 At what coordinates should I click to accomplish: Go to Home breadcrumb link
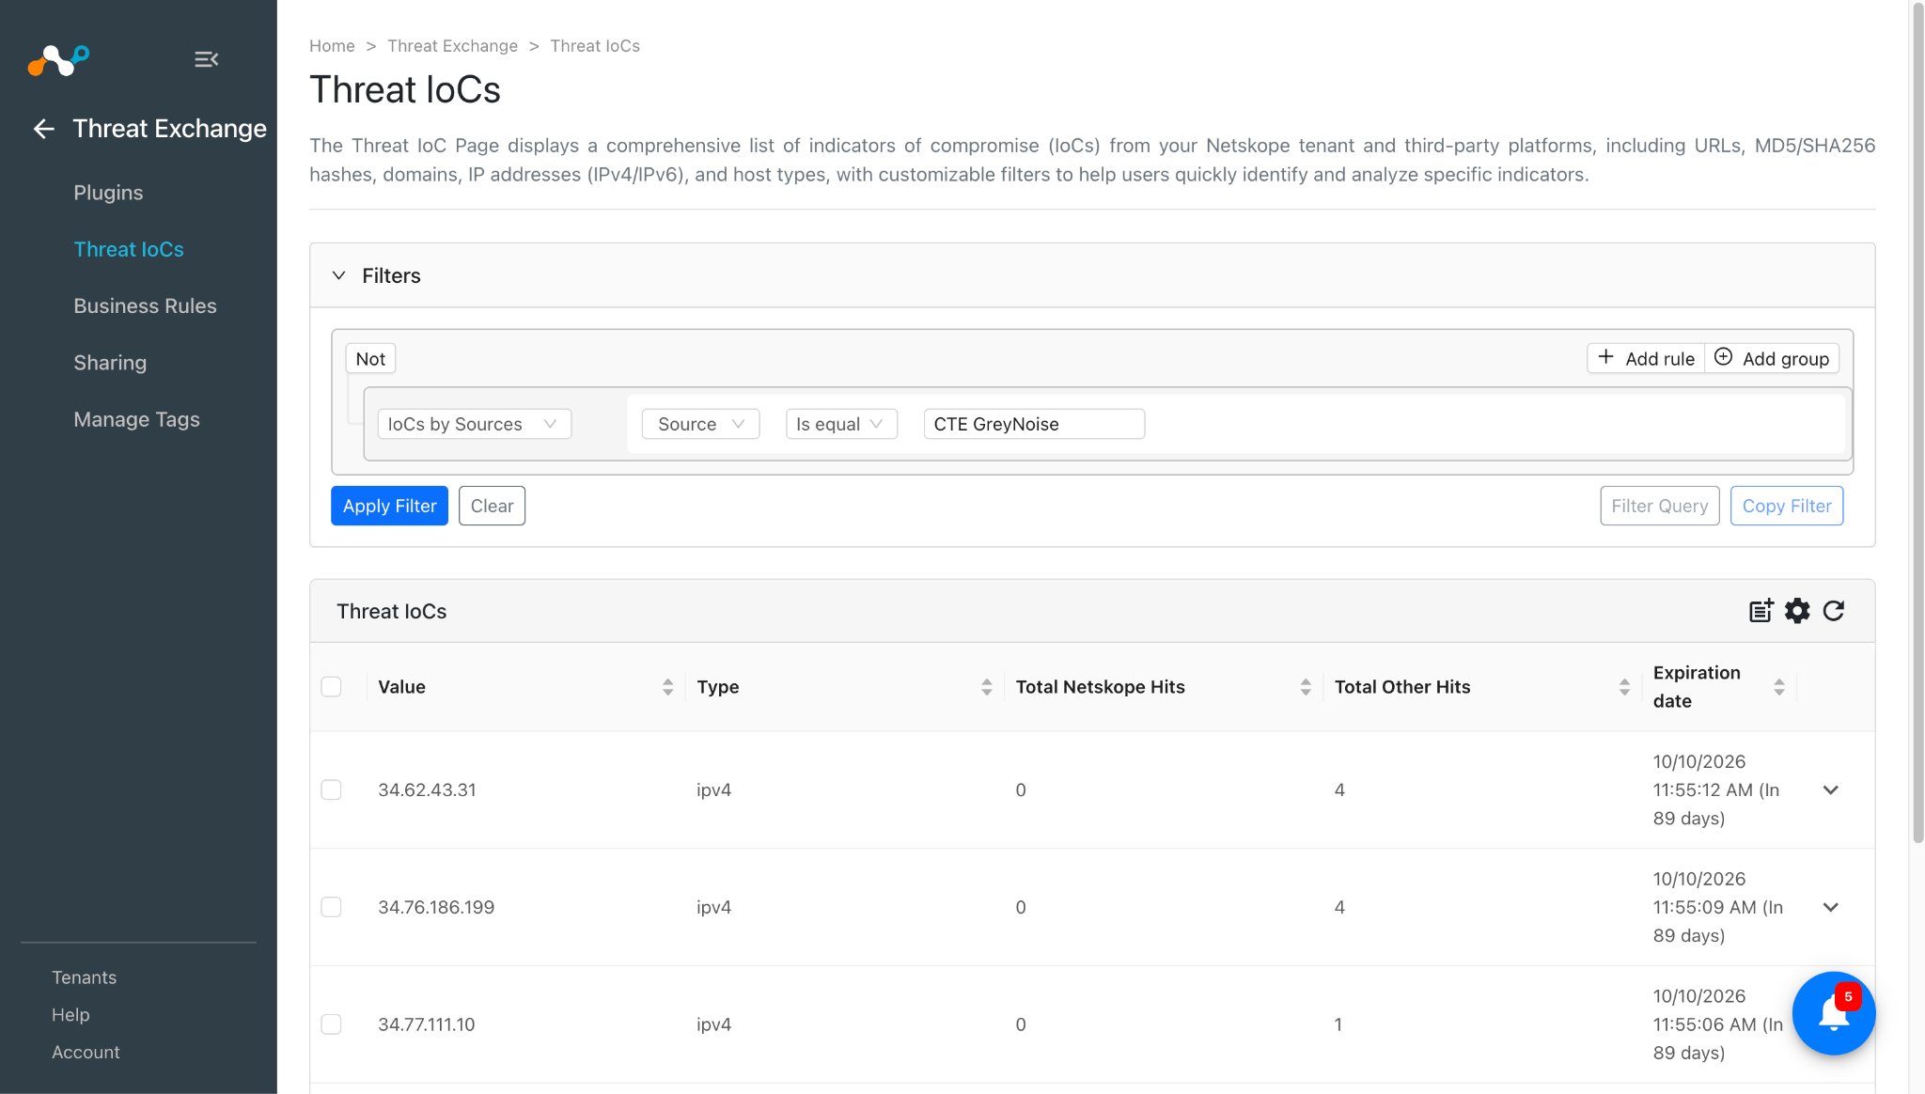(332, 46)
